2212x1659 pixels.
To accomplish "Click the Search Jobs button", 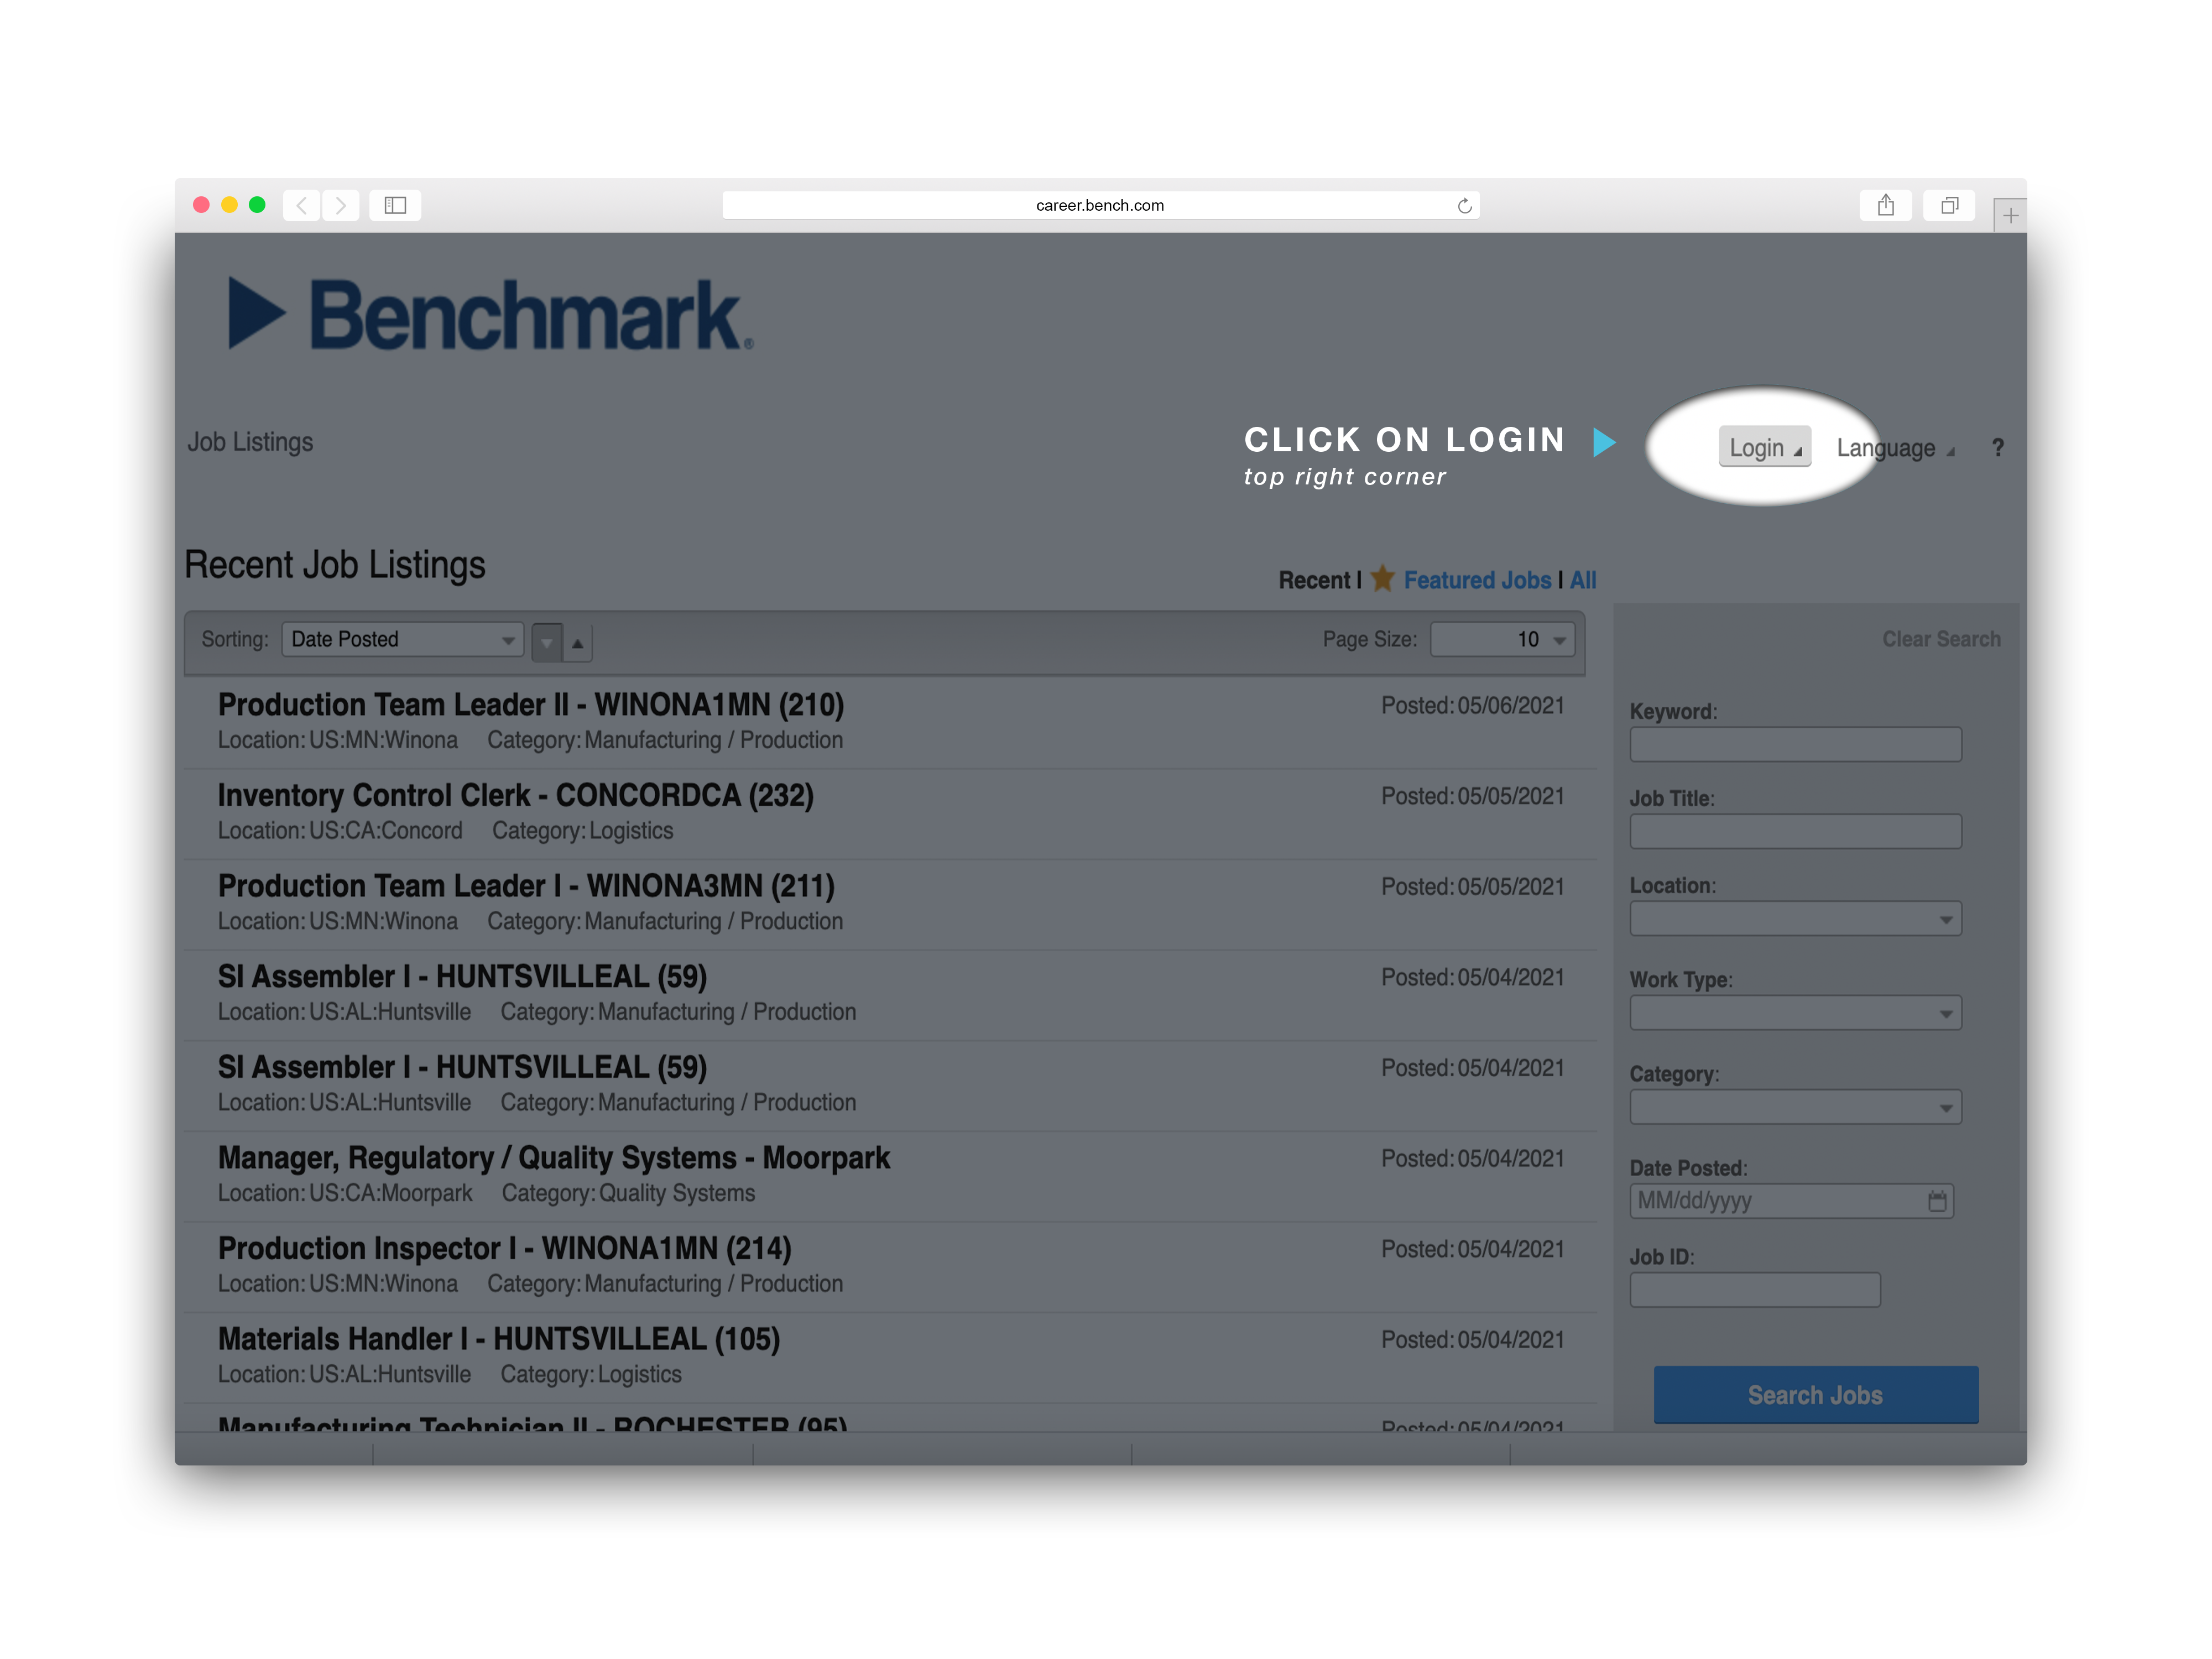I will click(x=1815, y=1395).
